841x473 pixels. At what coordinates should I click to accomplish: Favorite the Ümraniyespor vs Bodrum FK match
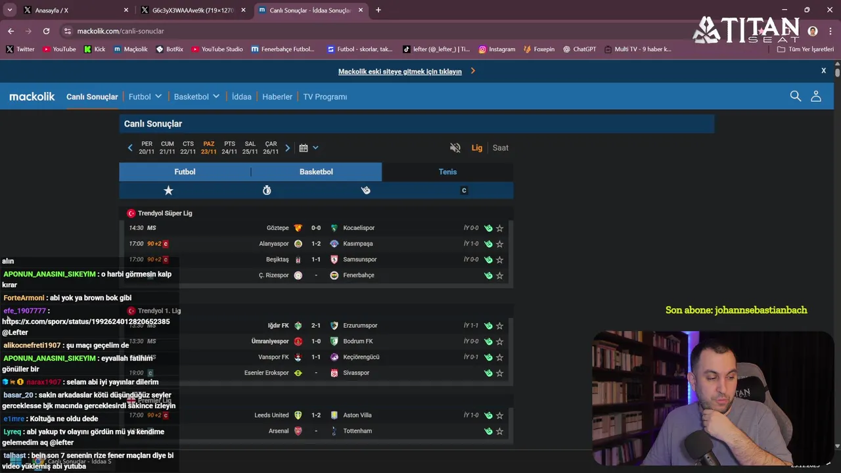click(499, 342)
